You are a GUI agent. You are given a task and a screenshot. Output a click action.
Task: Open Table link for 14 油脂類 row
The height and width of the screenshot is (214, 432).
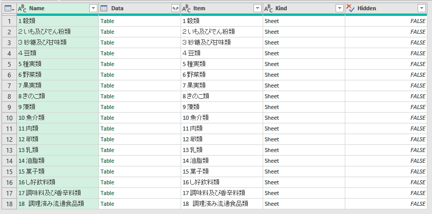coord(107,161)
